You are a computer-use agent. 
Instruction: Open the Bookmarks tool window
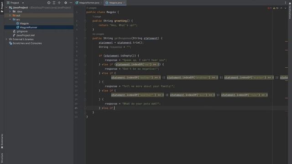[2, 141]
